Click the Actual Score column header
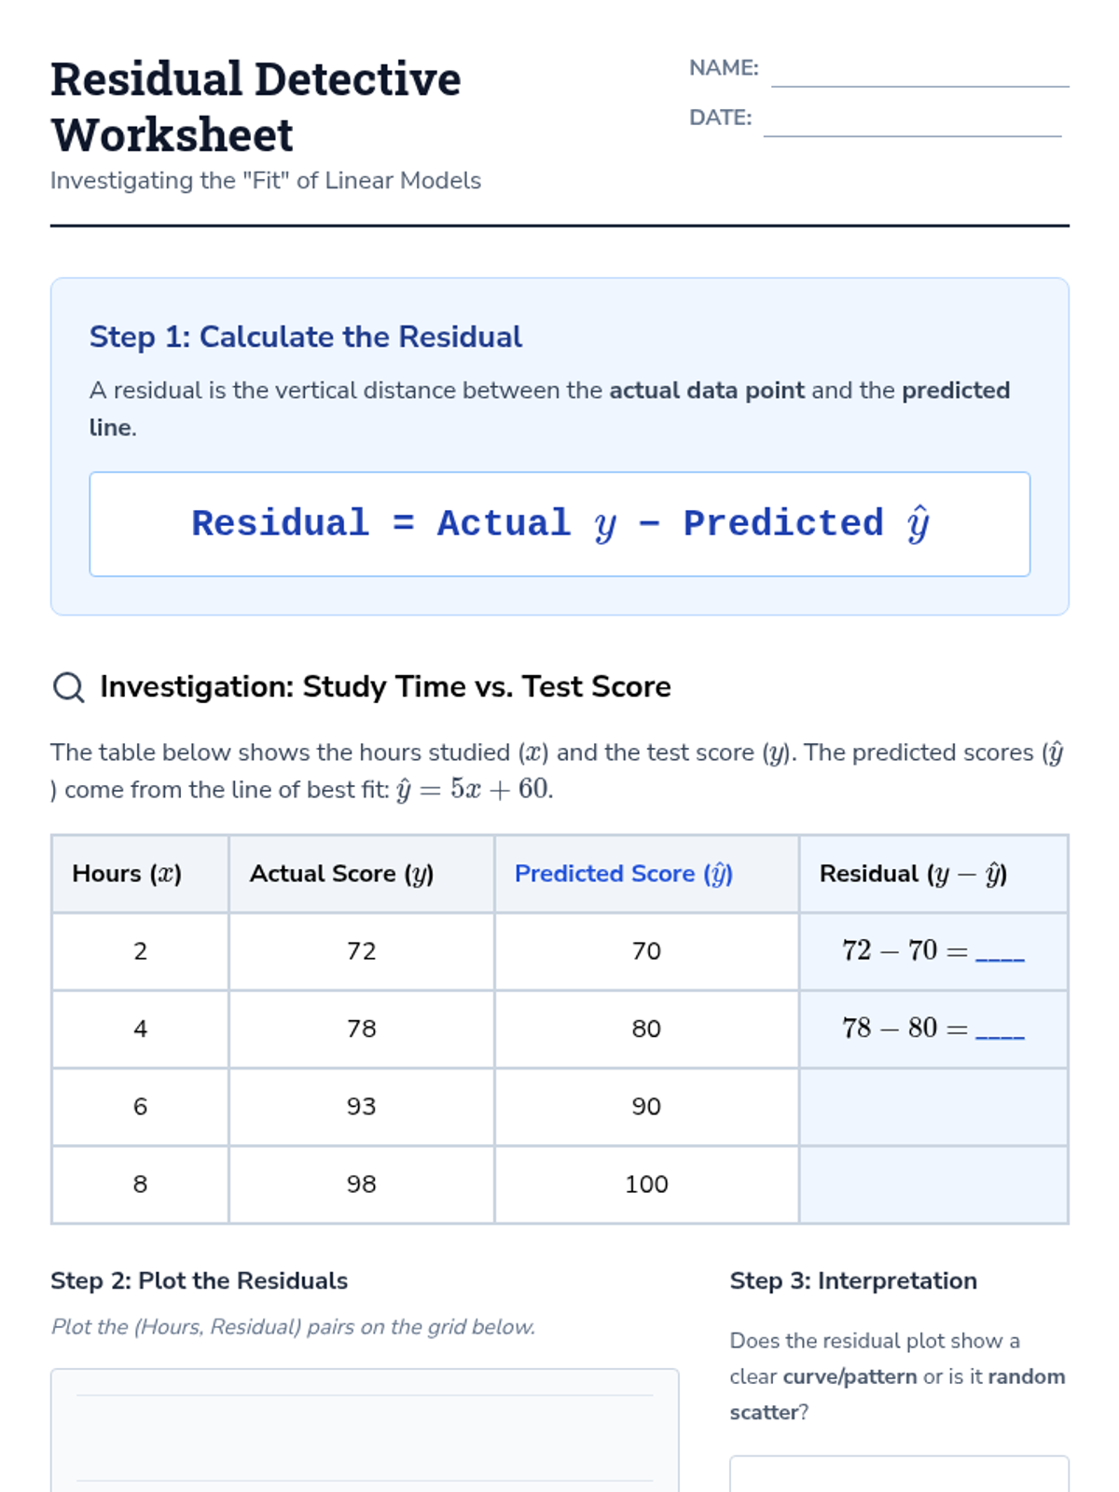This screenshot has height=1492, width=1119. pos(341,874)
